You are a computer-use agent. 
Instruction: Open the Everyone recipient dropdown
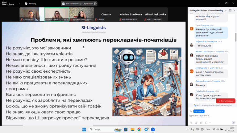199,111
